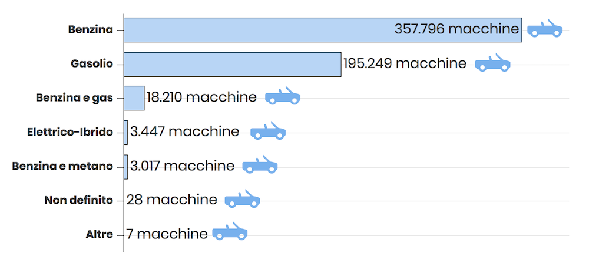
Task: Click the car icon next to 195.249 macchine
Action: [492, 63]
